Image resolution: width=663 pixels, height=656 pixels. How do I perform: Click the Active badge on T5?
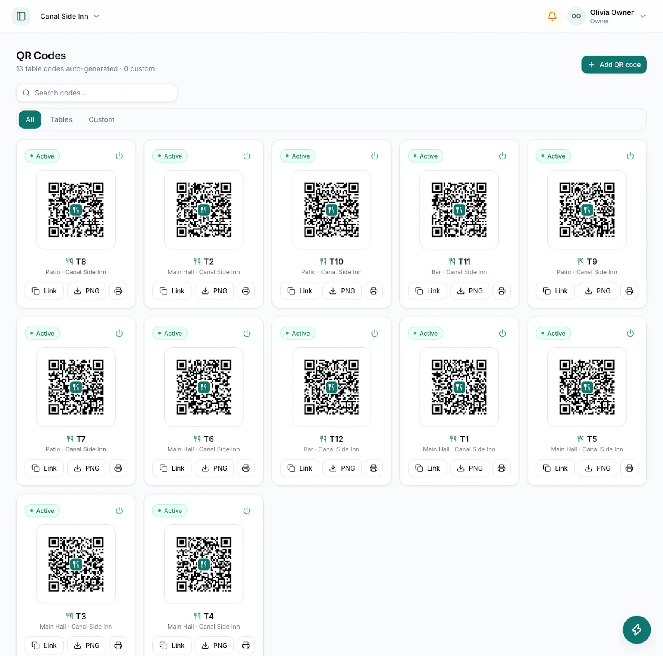553,333
